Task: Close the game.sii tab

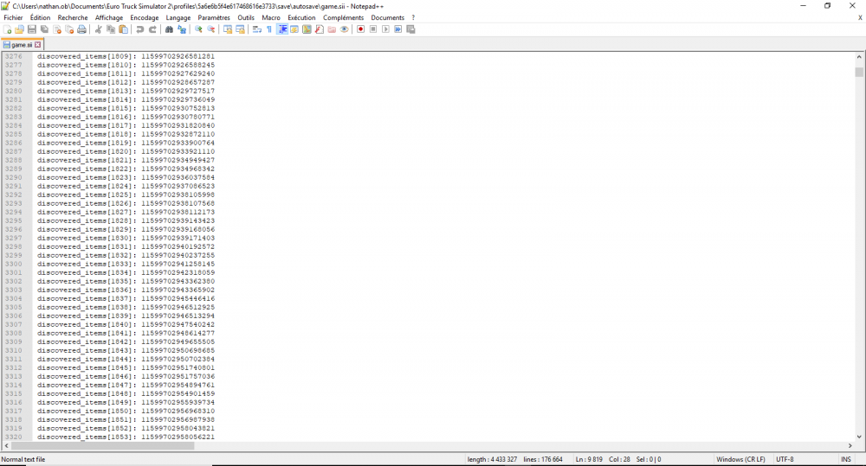Action: 37,44
